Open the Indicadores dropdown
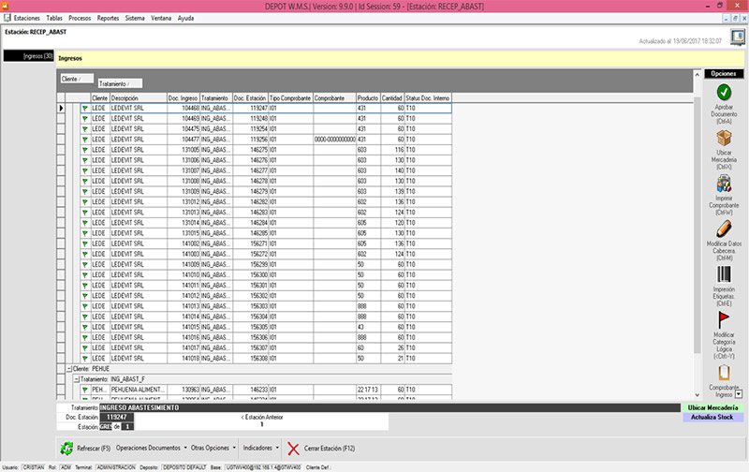The image size is (749, 472). [260, 449]
